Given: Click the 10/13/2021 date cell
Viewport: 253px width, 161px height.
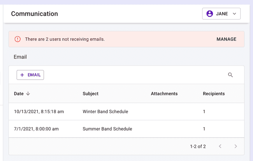Looking at the screenshot, I should pos(39,111).
